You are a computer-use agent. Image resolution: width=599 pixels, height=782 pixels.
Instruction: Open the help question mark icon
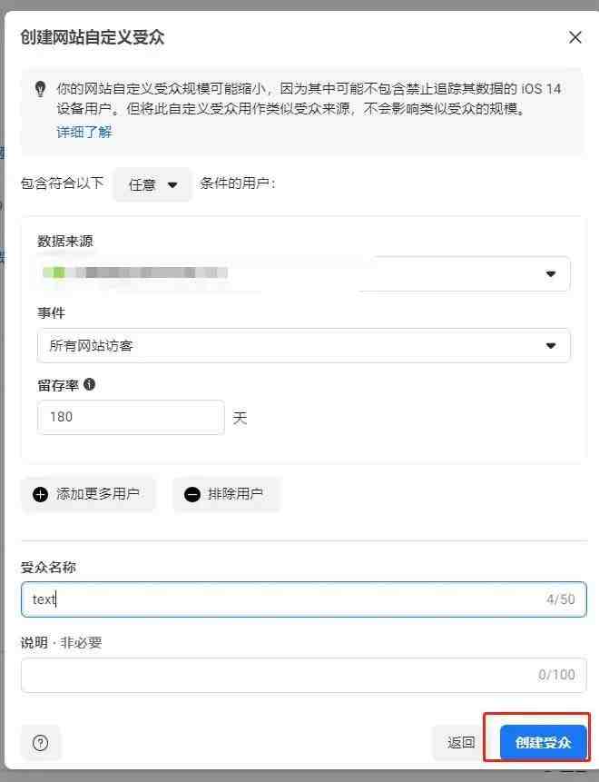point(40,743)
